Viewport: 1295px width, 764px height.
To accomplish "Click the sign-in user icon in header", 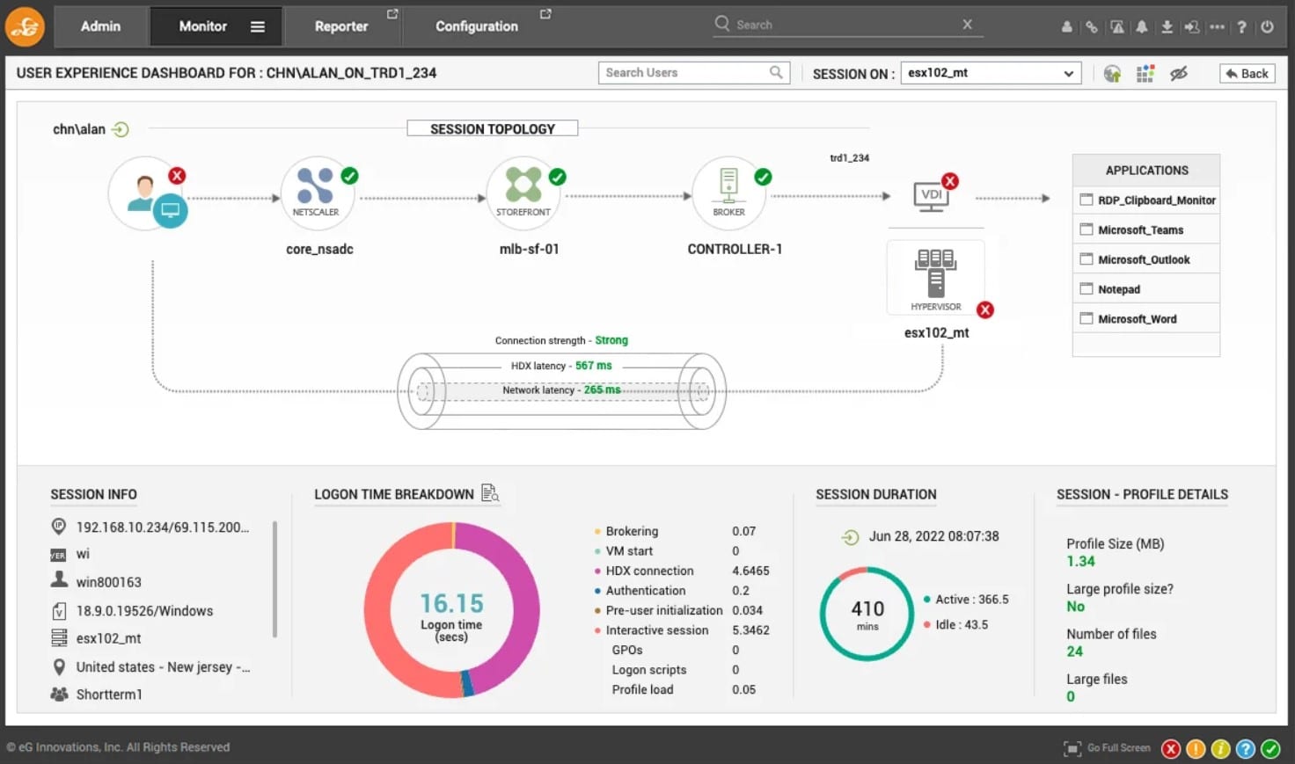I will click(1191, 26).
